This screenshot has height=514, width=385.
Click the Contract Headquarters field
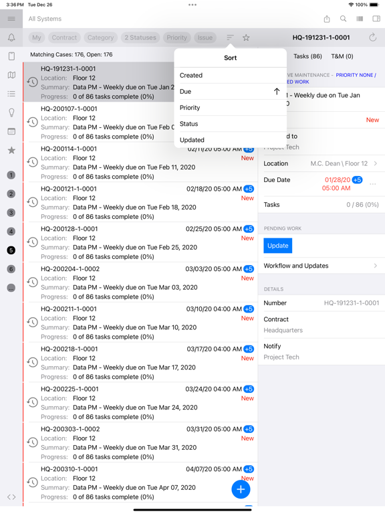[x=321, y=325]
